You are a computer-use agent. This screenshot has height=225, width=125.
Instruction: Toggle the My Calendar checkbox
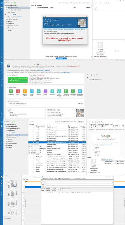[4, 219]
